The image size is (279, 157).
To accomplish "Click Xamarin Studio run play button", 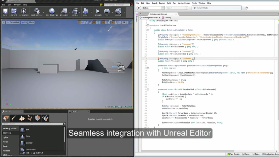I will pyautogui.click(x=139, y=8).
